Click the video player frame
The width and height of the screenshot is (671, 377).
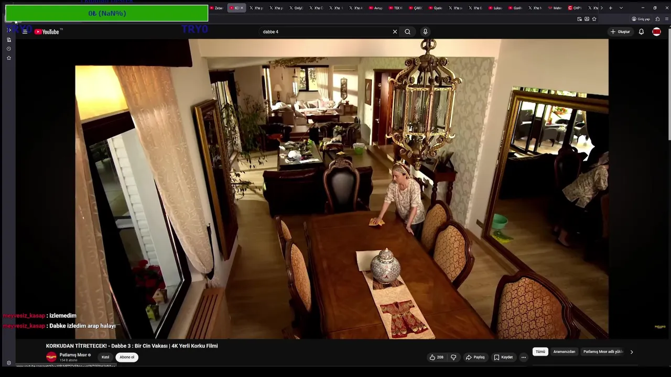tap(342, 188)
